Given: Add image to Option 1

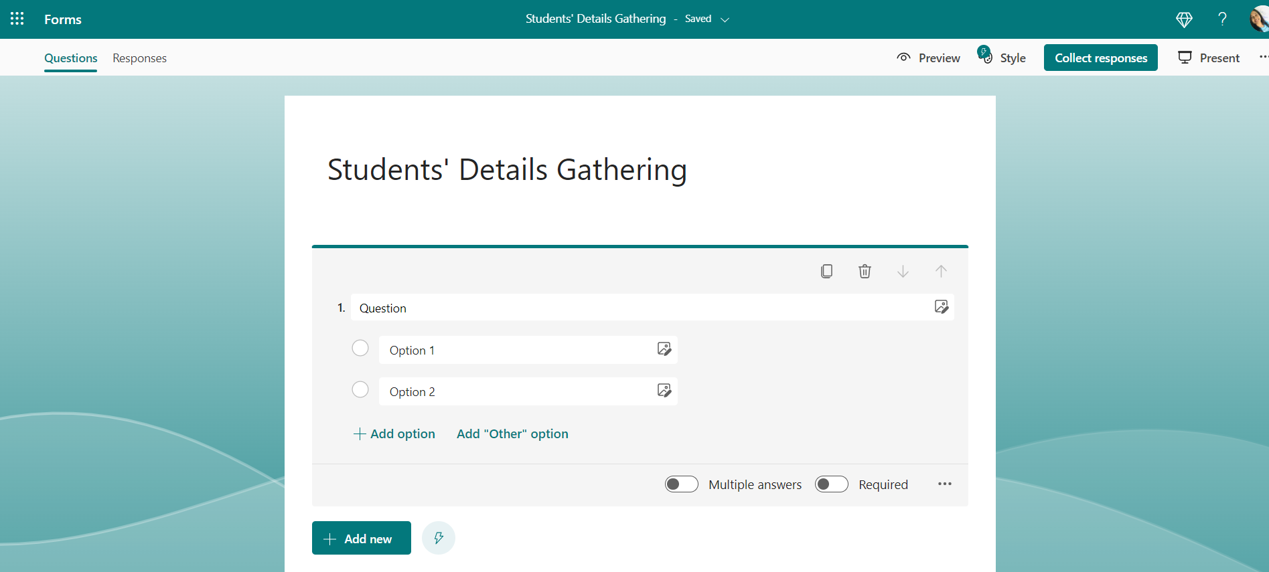Looking at the screenshot, I should click(664, 349).
